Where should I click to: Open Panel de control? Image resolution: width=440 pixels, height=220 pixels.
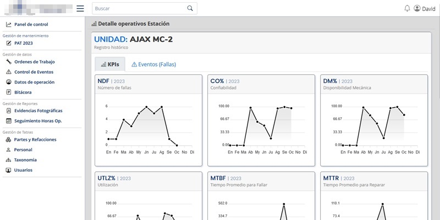[x=31, y=24]
